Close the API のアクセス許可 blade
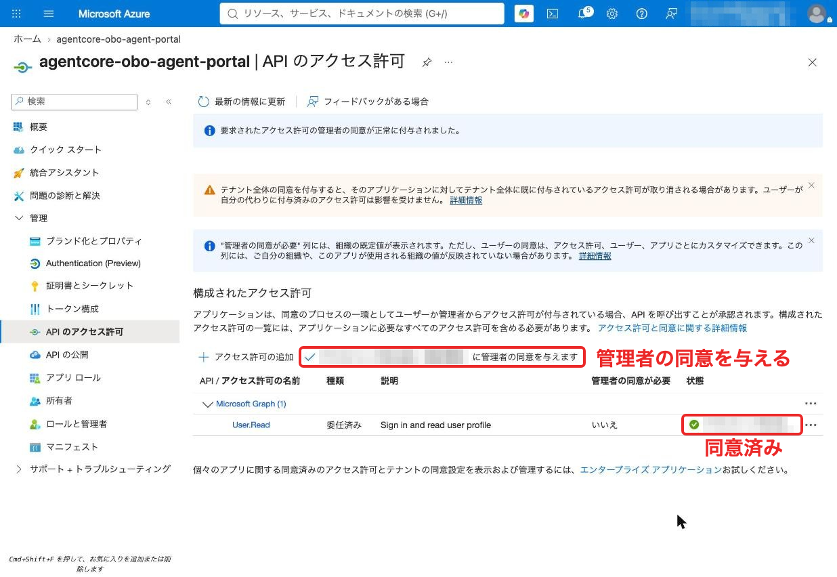The height and width of the screenshot is (577, 837). coord(813,62)
